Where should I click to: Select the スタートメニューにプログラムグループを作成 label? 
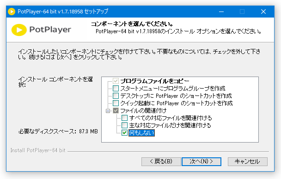tap(173, 89)
